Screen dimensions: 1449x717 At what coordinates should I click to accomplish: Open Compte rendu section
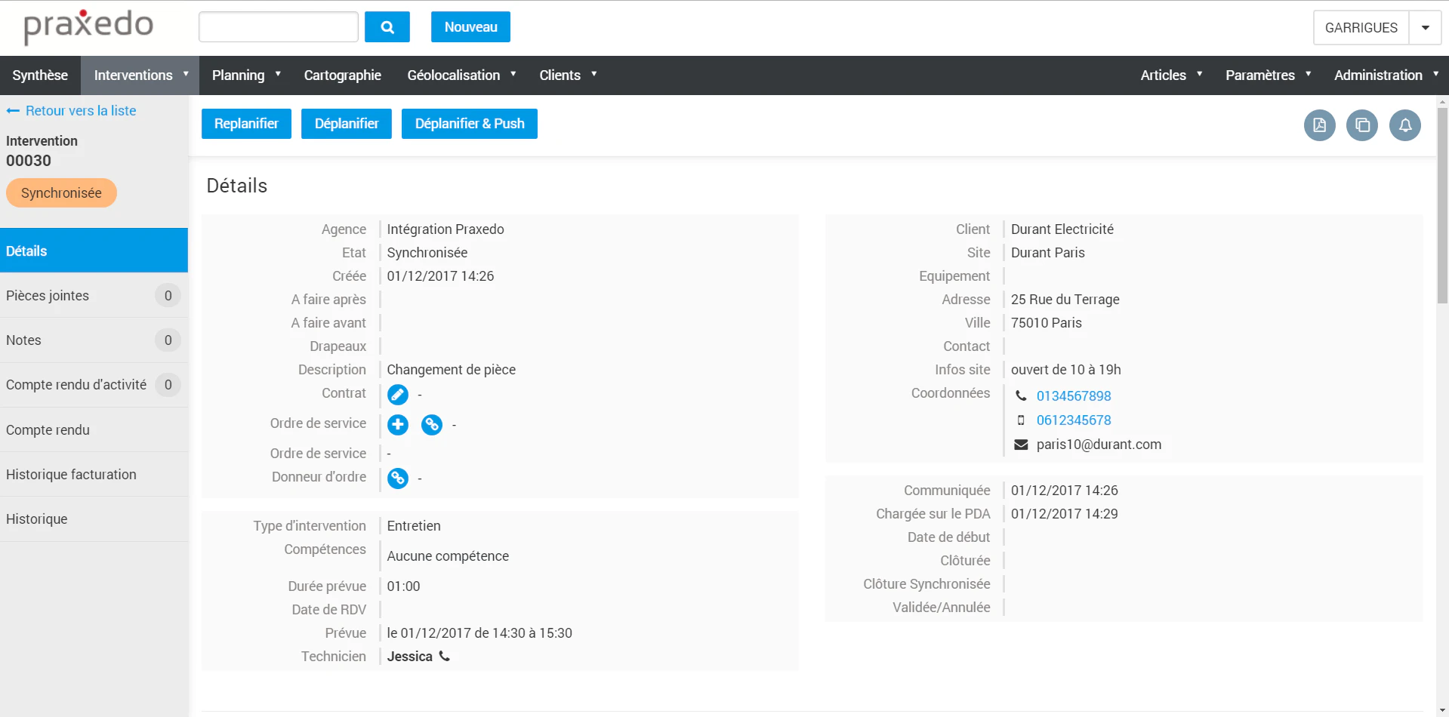(x=94, y=430)
